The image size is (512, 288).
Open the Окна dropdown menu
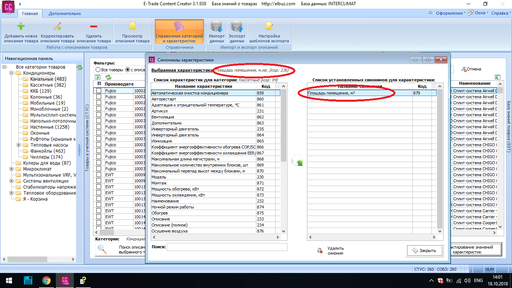coord(479,13)
